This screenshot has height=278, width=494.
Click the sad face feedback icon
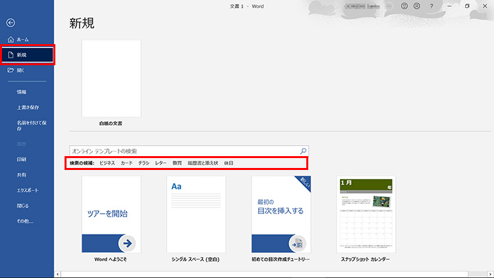(417, 6)
